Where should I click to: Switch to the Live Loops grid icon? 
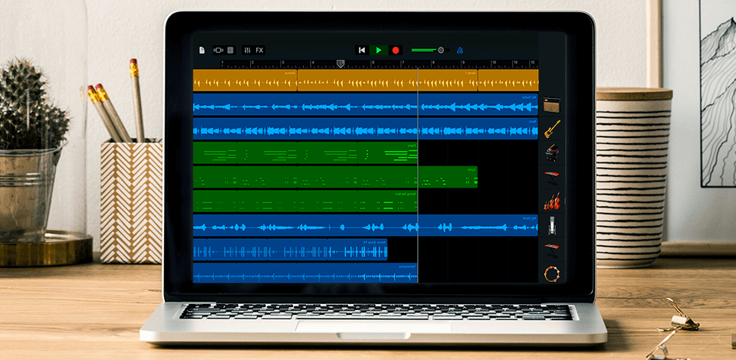(231, 50)
